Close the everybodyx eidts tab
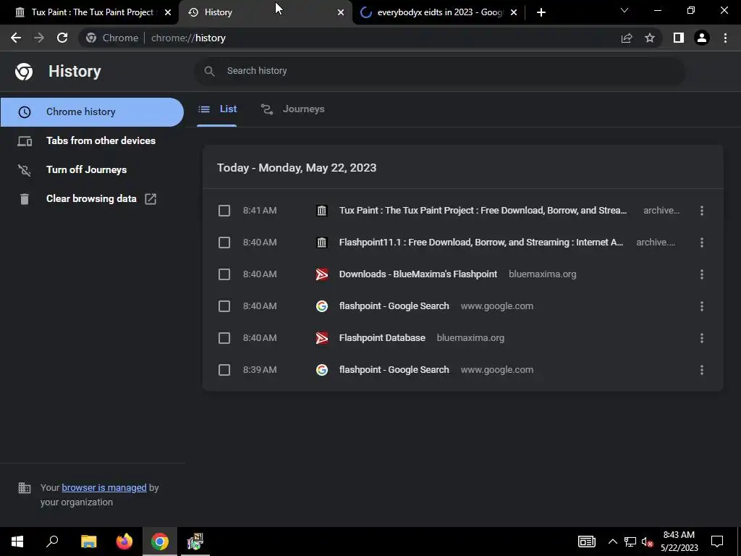The image size is (741, 556). 514,13
